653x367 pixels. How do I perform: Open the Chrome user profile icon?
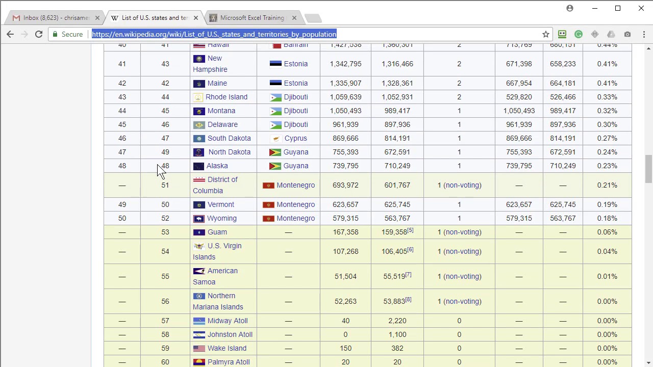(570, 8)
